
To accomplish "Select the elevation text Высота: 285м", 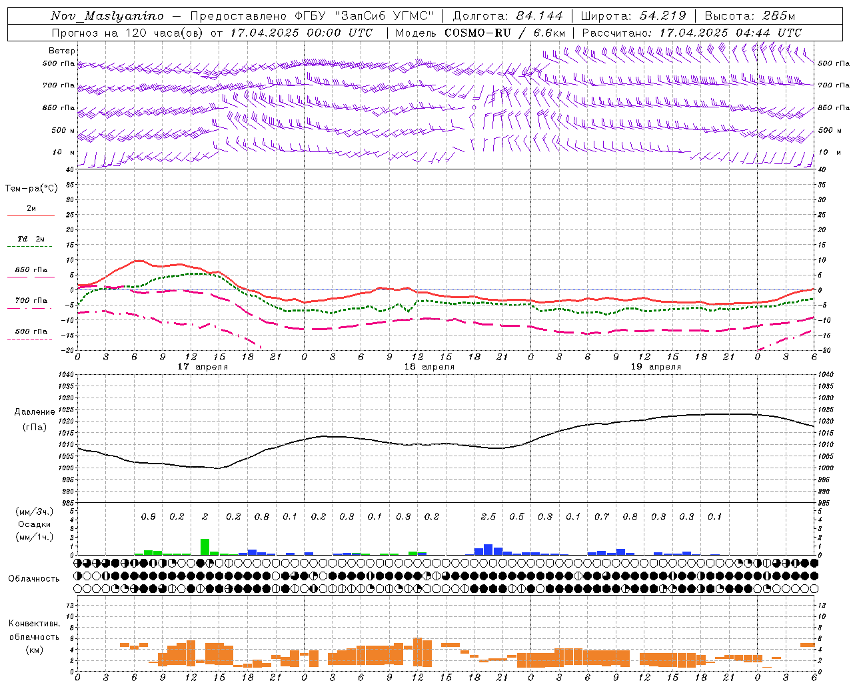I will point(750,17).
